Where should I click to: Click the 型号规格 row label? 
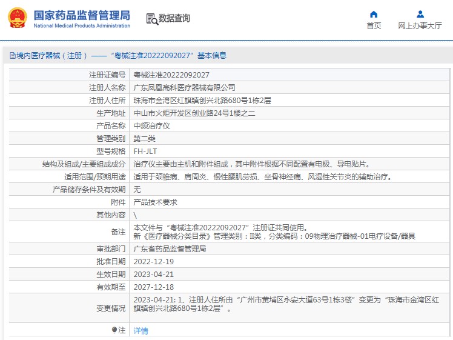coord(111,151)
